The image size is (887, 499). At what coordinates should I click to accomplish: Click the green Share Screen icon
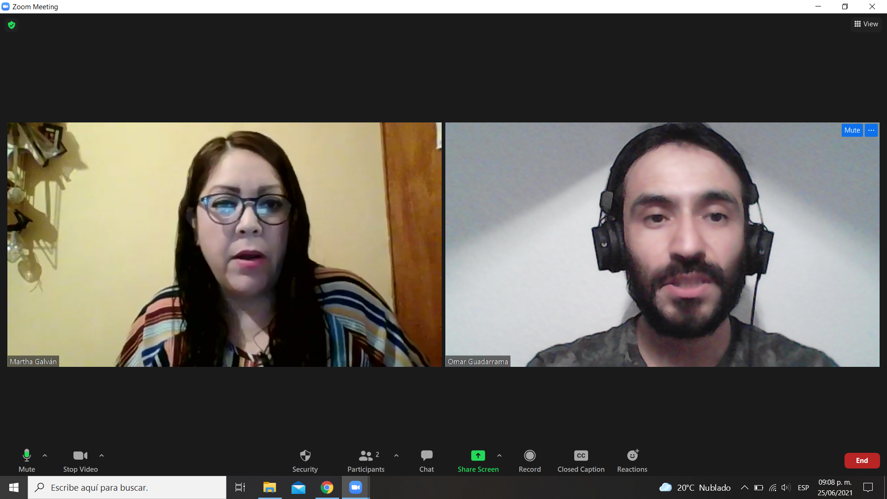478,456
